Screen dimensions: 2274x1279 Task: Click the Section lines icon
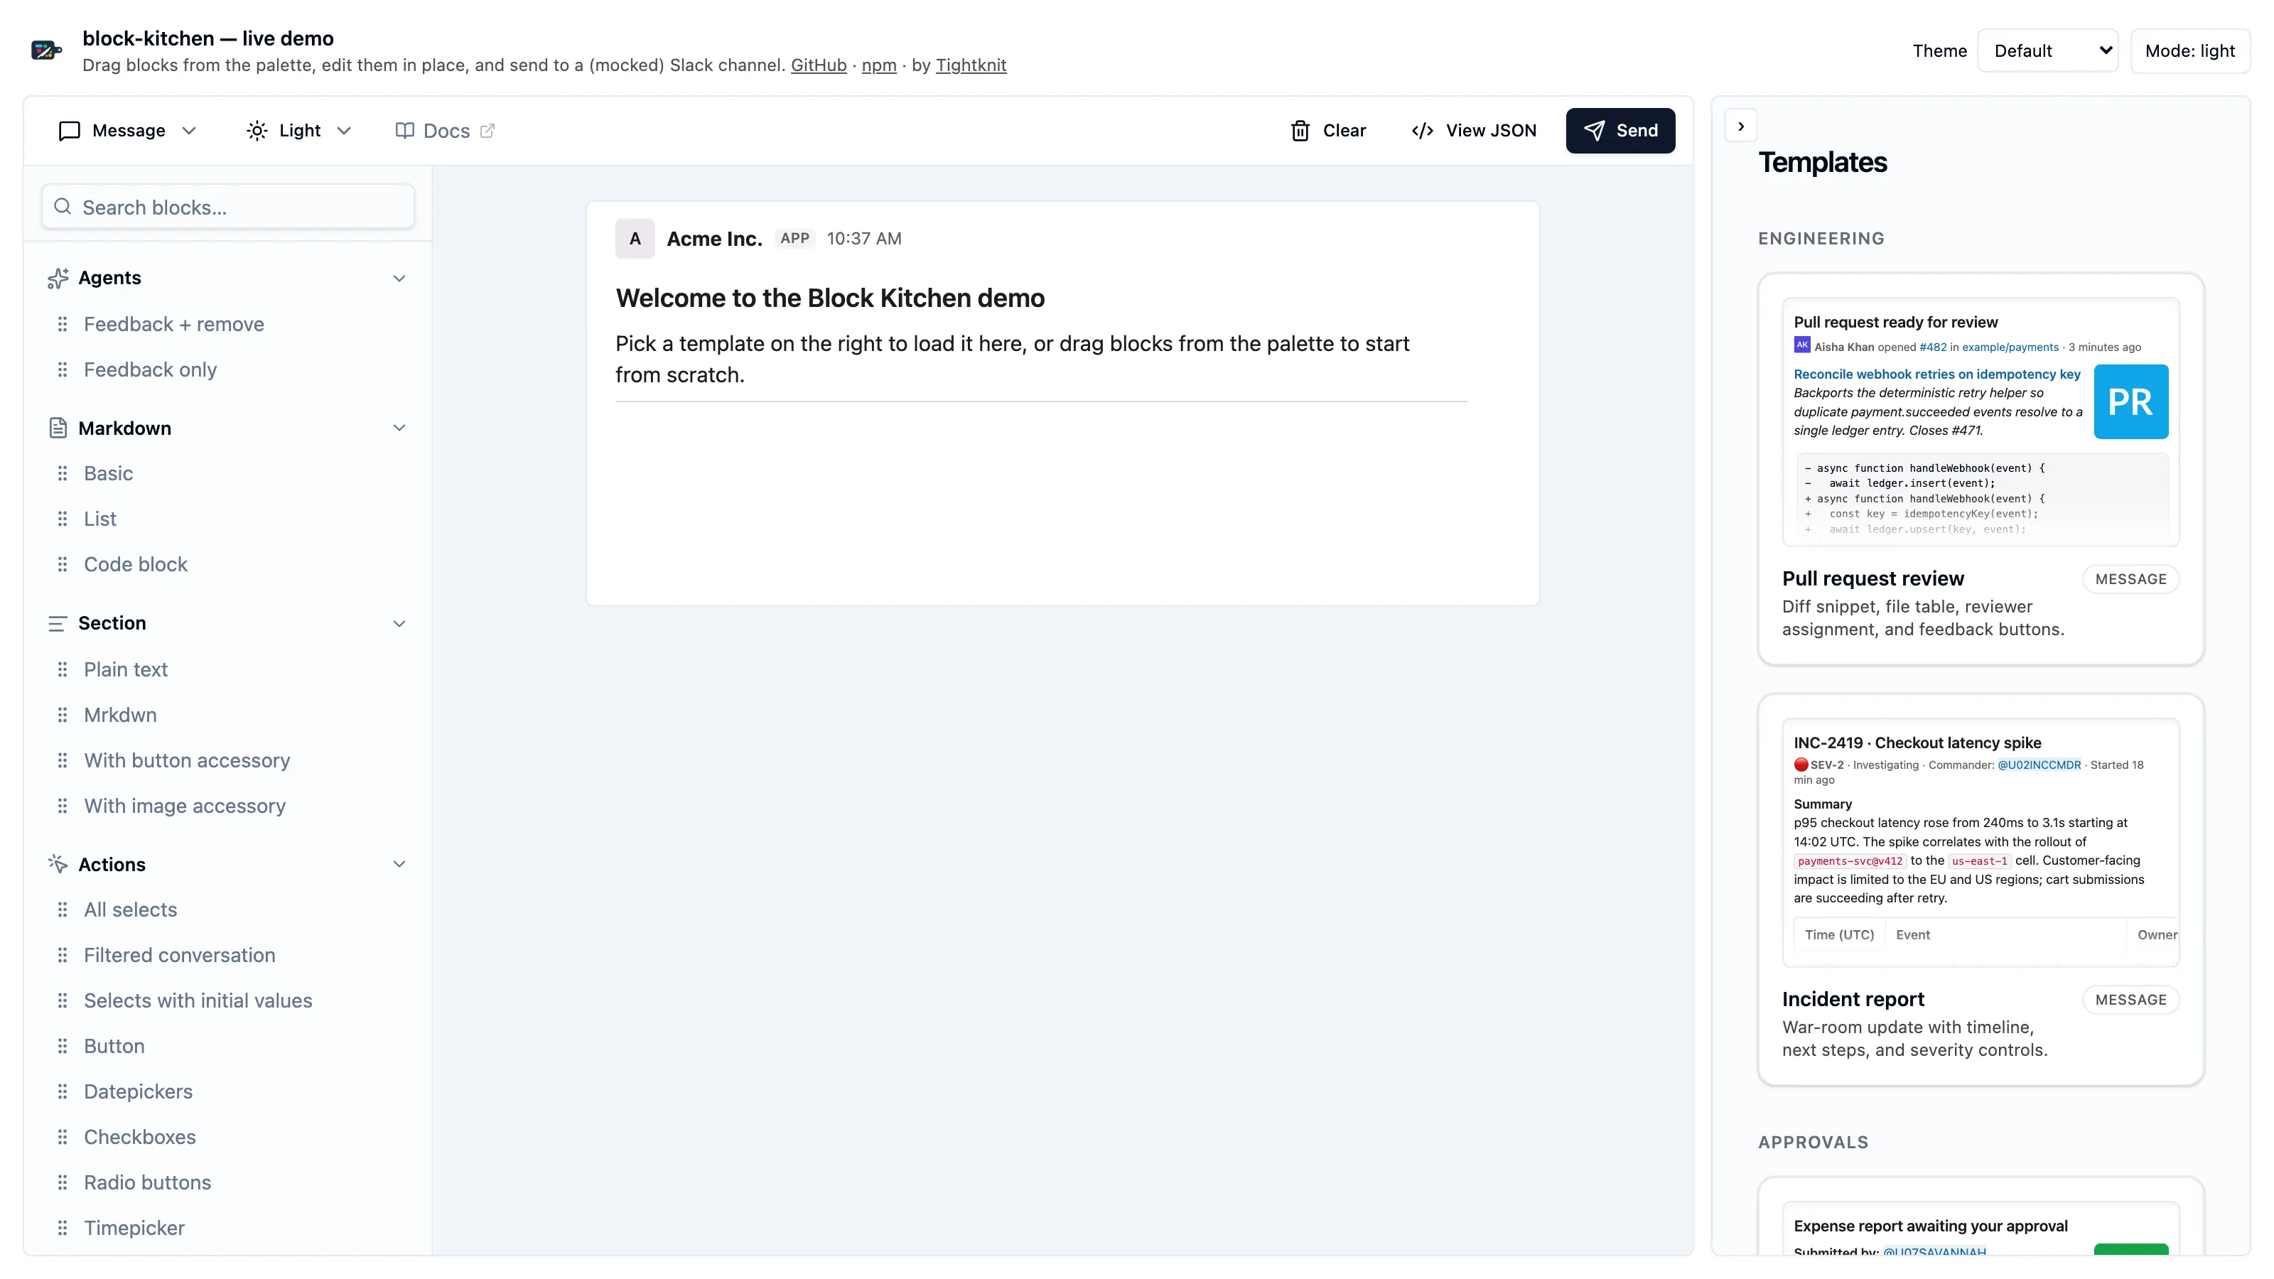tap(58, 624)
